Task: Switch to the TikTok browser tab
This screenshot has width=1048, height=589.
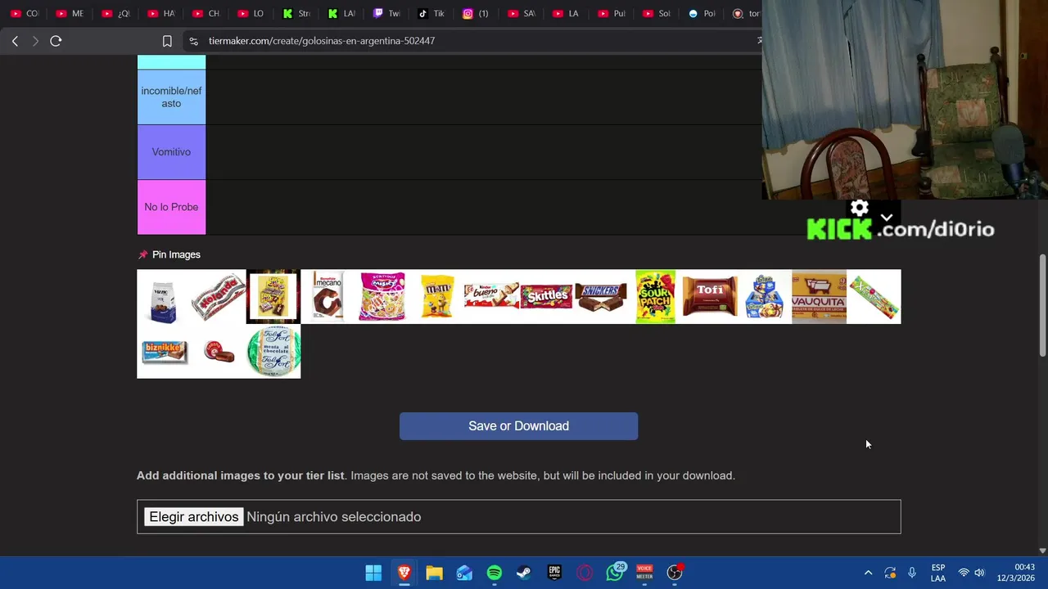Action: [x=431, y=13]
